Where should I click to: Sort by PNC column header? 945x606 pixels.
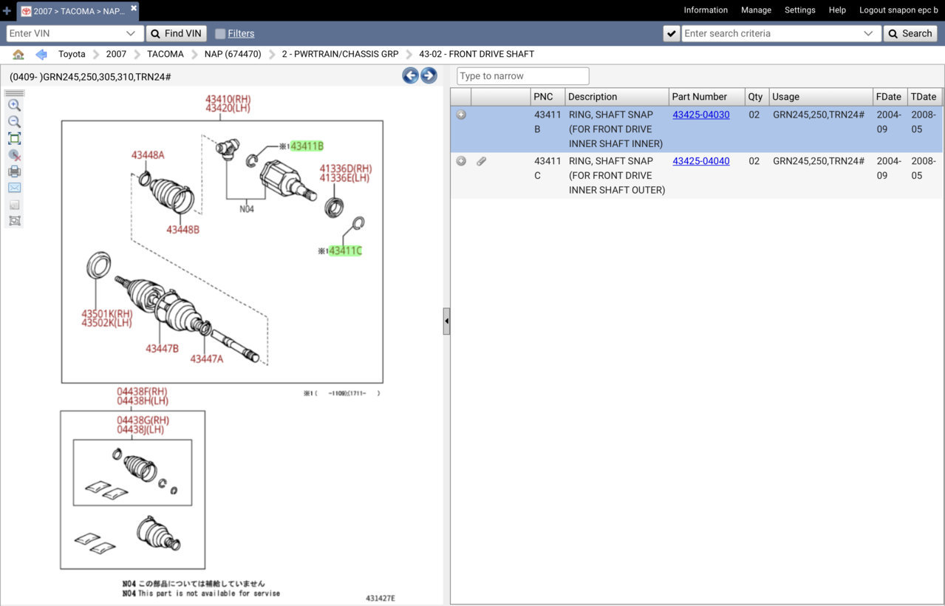[547, 97]
